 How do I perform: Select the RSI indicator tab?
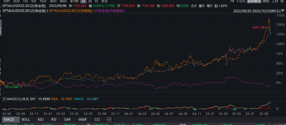pyautogui.click(x=54, y=119)
